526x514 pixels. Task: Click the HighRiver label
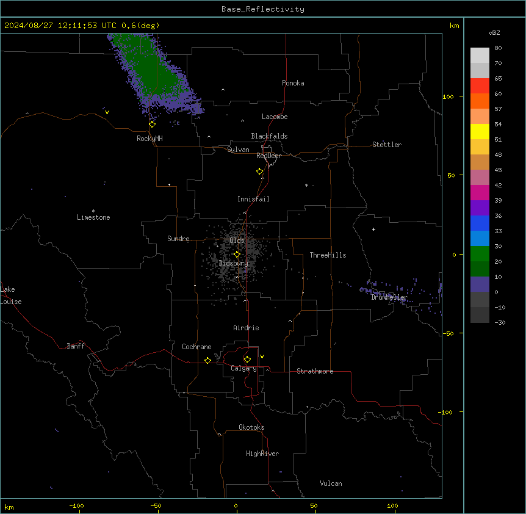[262, 454]
